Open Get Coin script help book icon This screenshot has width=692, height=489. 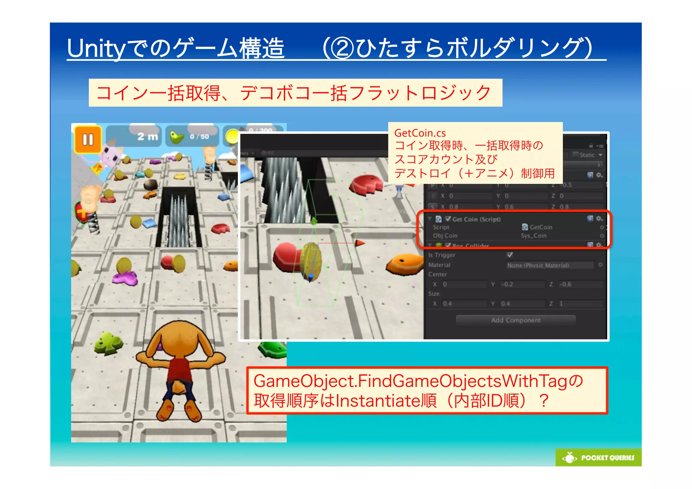pos(590,219)
